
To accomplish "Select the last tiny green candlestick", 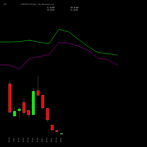I will pyautogui.click(x=61, y=134).
